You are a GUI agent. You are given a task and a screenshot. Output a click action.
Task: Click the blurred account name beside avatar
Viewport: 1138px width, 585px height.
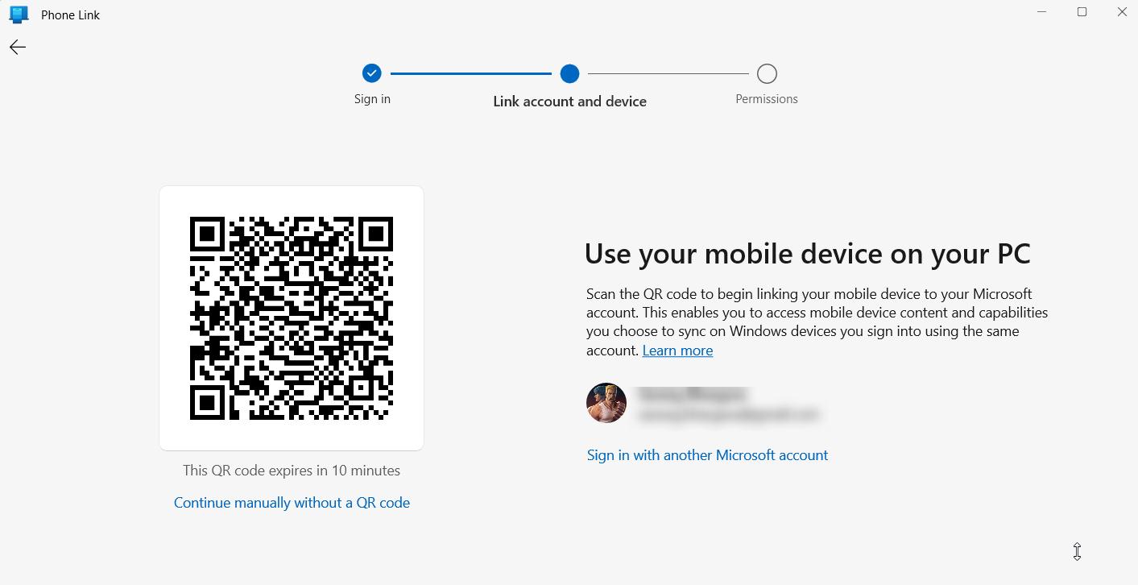[693, 394]
